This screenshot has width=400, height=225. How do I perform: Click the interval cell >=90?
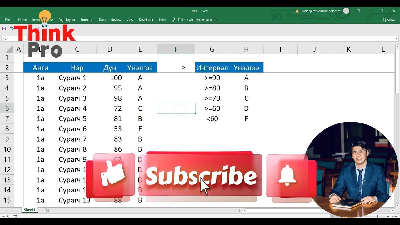[212, 78]
